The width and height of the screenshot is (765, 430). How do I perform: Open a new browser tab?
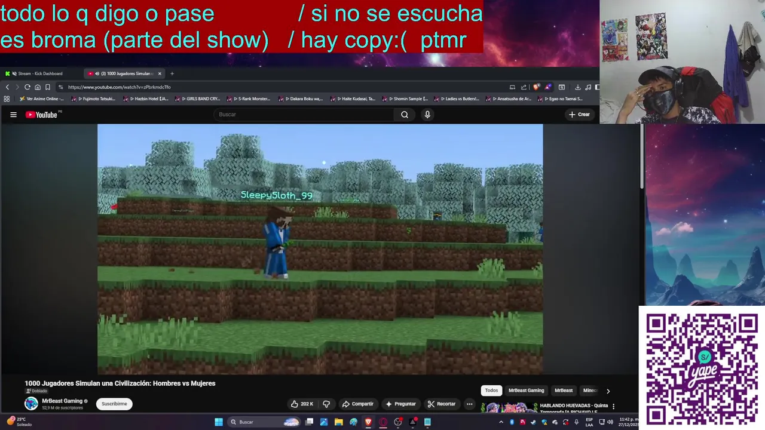point(172,73)
